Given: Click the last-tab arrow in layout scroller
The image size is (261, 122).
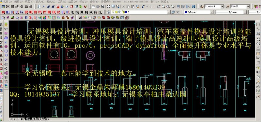Looking at the screenshot, I should point(22,119).
